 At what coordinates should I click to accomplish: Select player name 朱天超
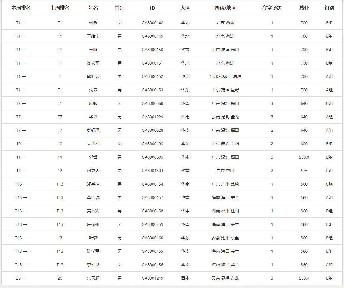(x=93, y=278)
